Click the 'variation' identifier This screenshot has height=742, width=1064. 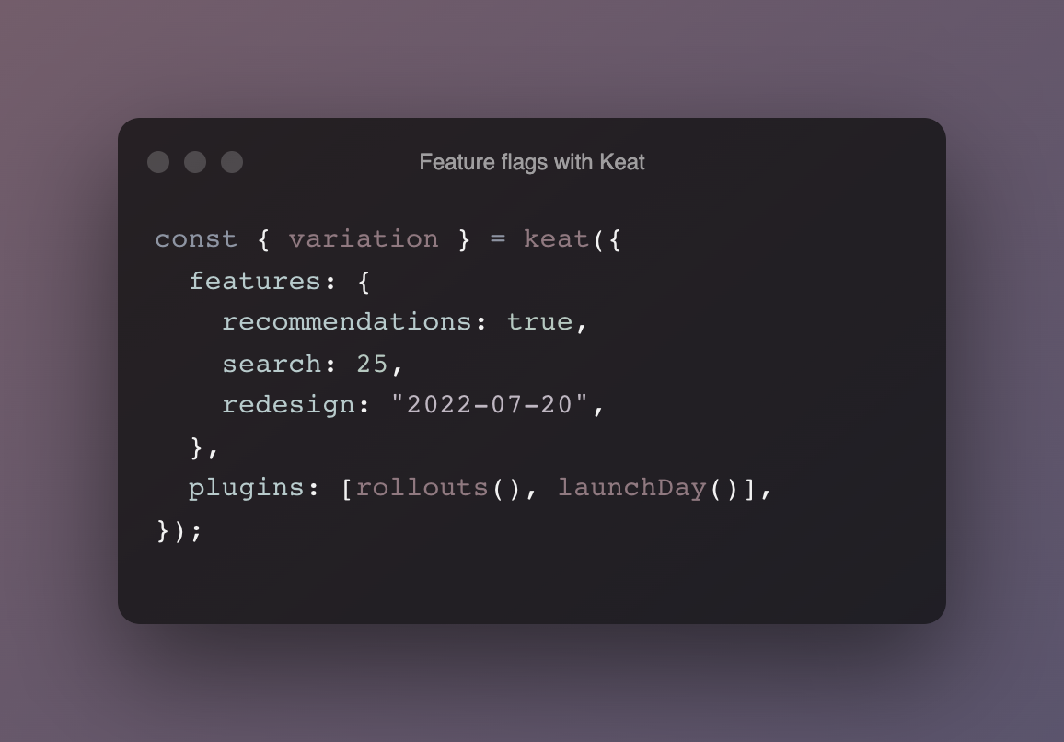364,239
